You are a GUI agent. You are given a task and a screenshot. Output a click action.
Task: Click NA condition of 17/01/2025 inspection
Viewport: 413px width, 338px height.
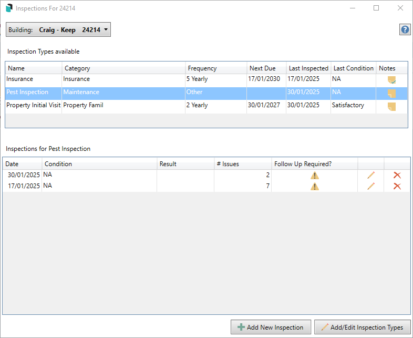[99, 186]
